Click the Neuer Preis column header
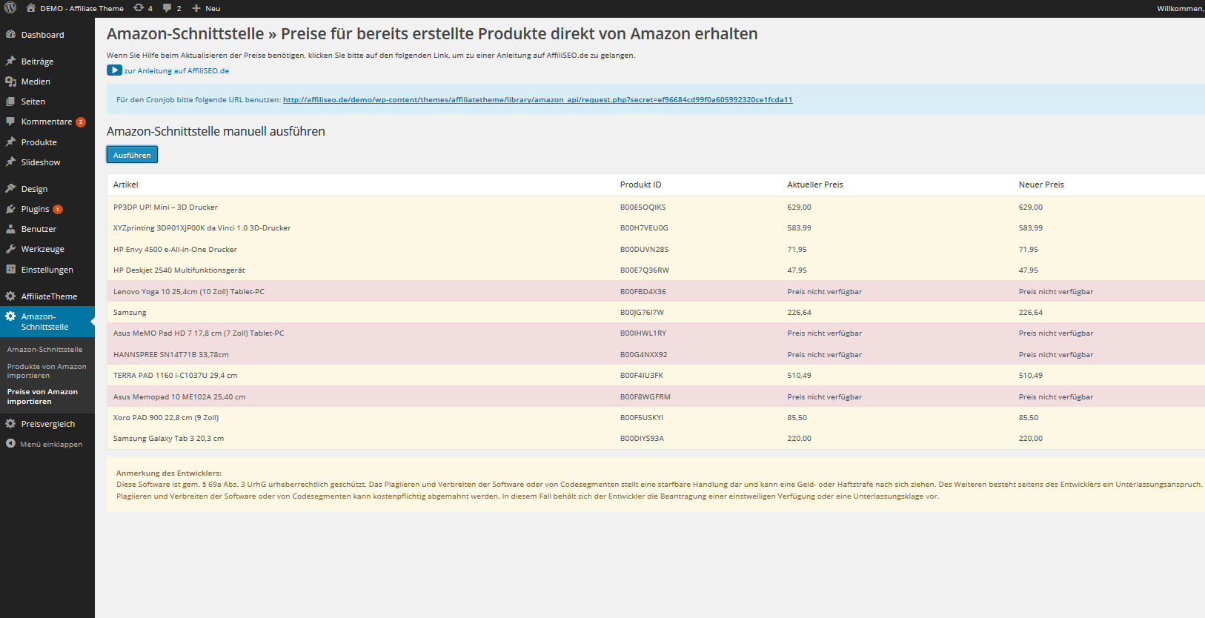Screen dimensions: 1205x618 tap(1040, 185)
